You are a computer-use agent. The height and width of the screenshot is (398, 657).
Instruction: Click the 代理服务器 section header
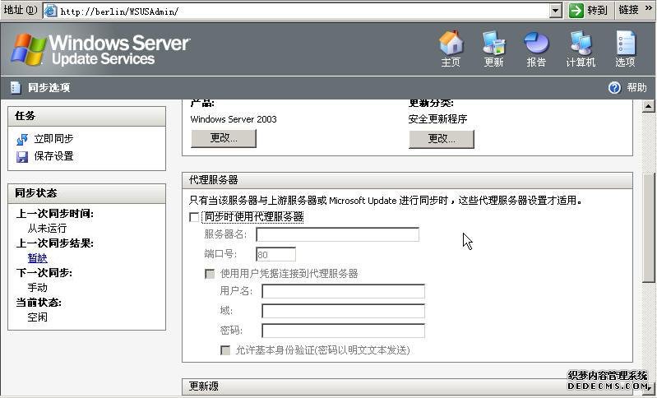[x=407, y=180]
